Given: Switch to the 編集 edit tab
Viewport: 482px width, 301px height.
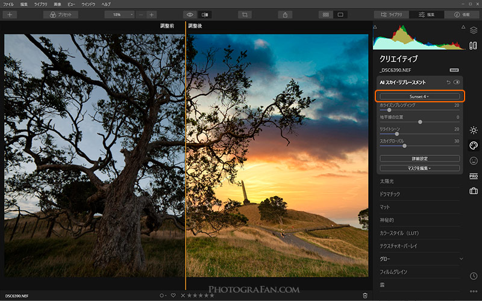Looking at the screenshot, I should pyautogui.click(x=427, y=14).
